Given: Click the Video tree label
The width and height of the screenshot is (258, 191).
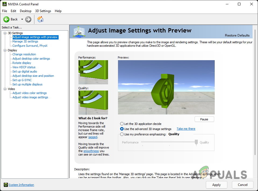Looking at the screenshot, I should [11, 89].
